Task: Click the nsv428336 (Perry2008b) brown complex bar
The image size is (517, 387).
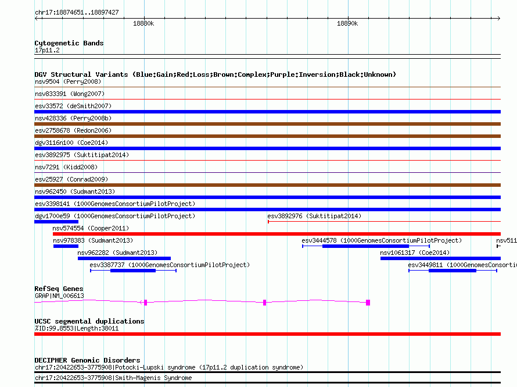Action: coord(267,124)
